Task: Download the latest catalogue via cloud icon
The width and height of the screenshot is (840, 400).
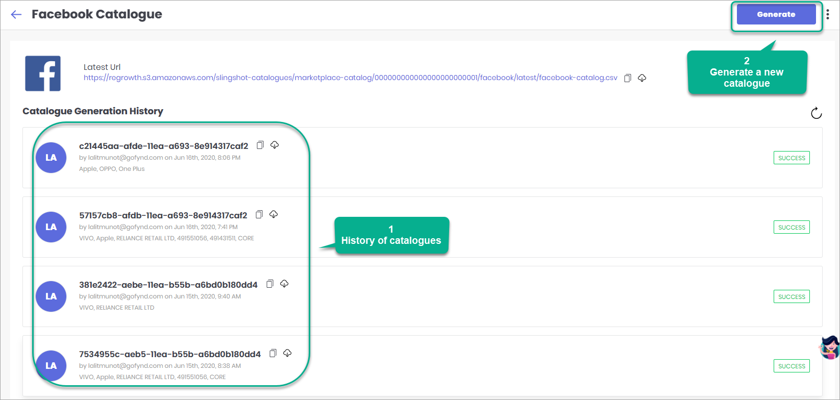Action: (642, 78)
